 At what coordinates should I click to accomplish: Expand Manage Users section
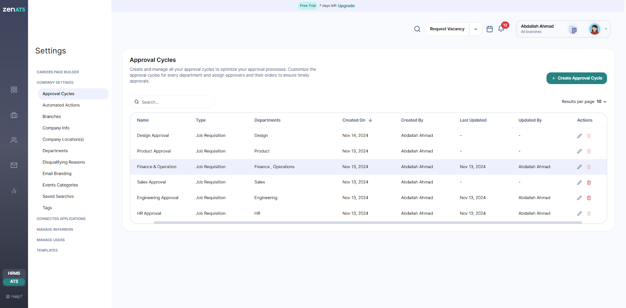[51, 240]
